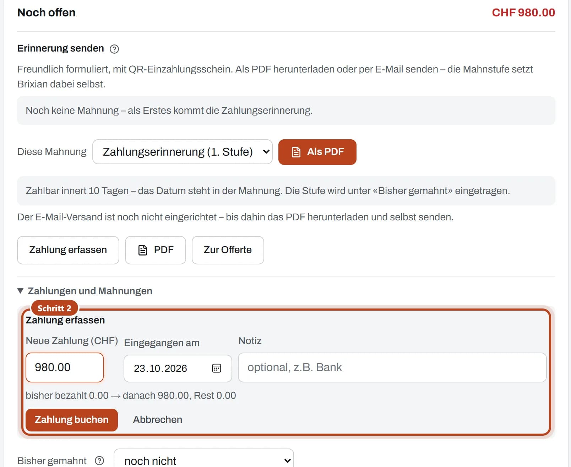Screen dimensions: 571x467
Task: Select the 'Der E-Mail-Versand ist noch nicht eingerichtet' text
Action: 235,217
